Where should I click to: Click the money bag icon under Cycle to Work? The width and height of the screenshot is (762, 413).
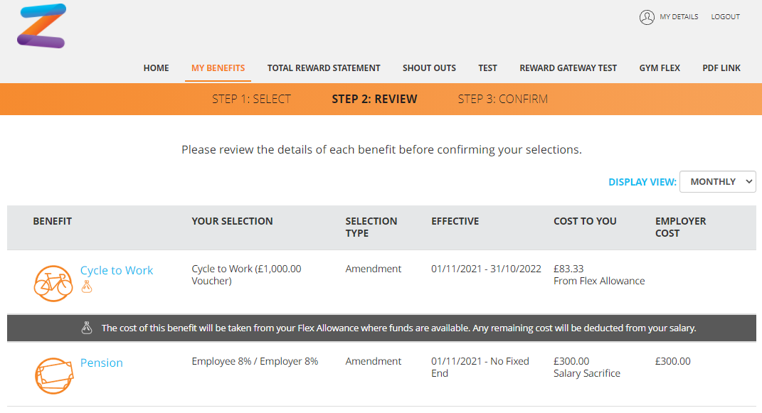pyautogui.click(x=87, y=286)
